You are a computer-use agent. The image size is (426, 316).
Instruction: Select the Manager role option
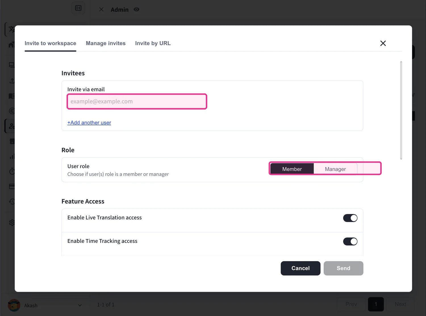(x=335, y=169)
